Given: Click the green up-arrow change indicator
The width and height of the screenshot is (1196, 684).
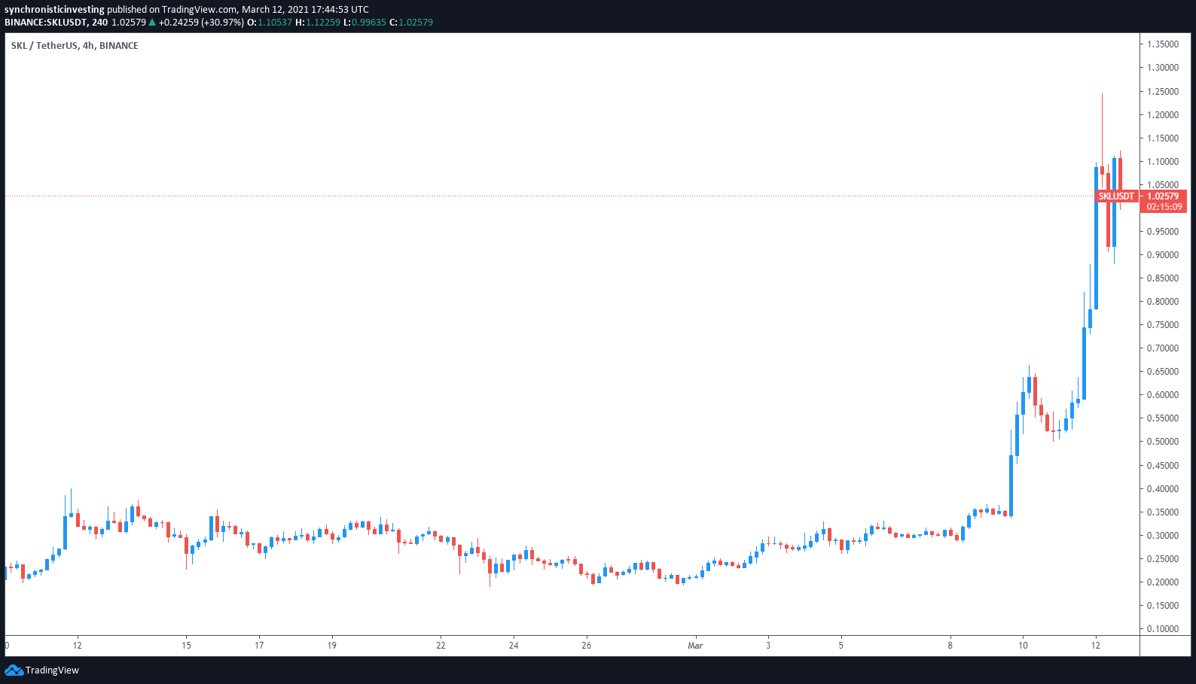Looking at the screenshot, I should [152, 23].
